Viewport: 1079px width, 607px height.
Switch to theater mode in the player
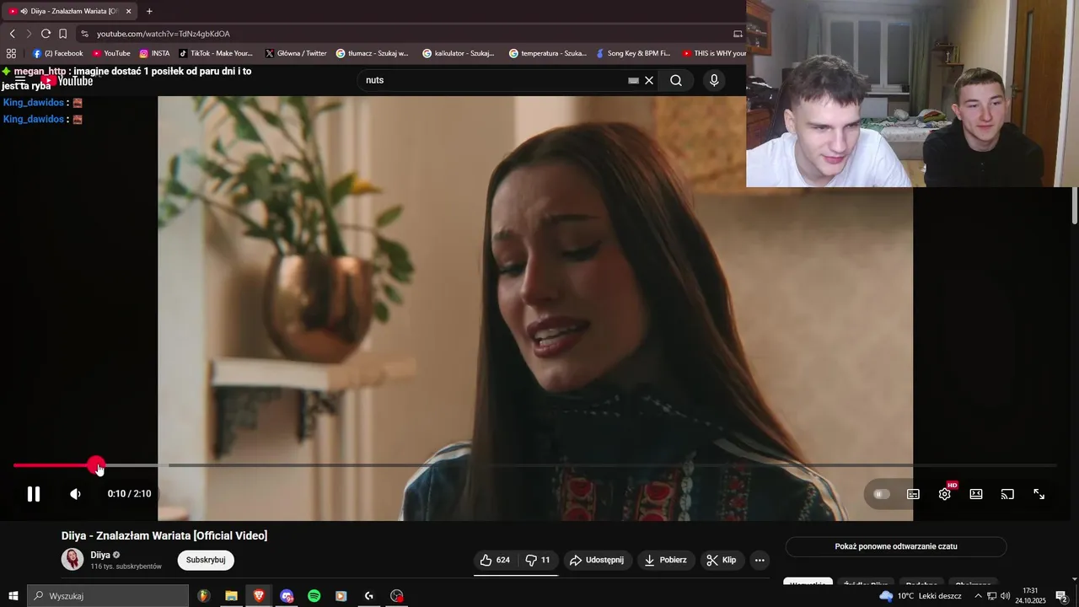tap(976, 494)
